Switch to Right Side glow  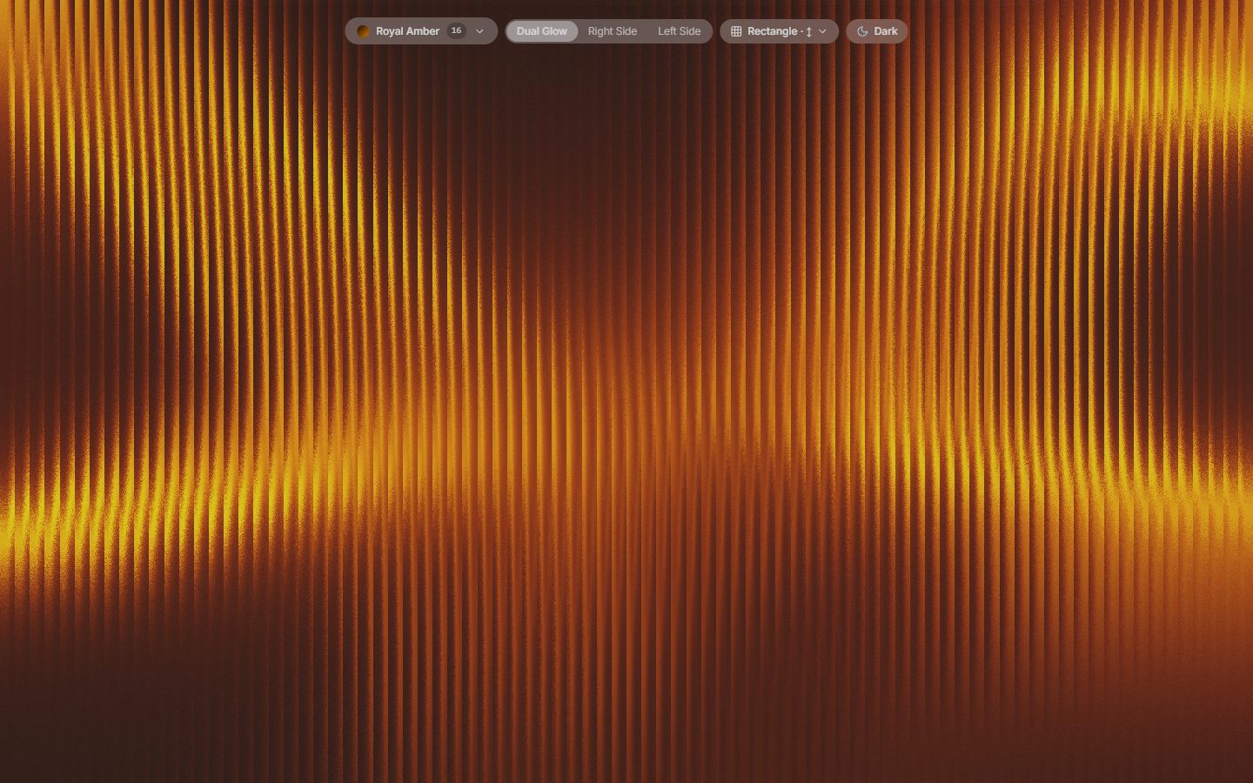[x=613, y=31]
